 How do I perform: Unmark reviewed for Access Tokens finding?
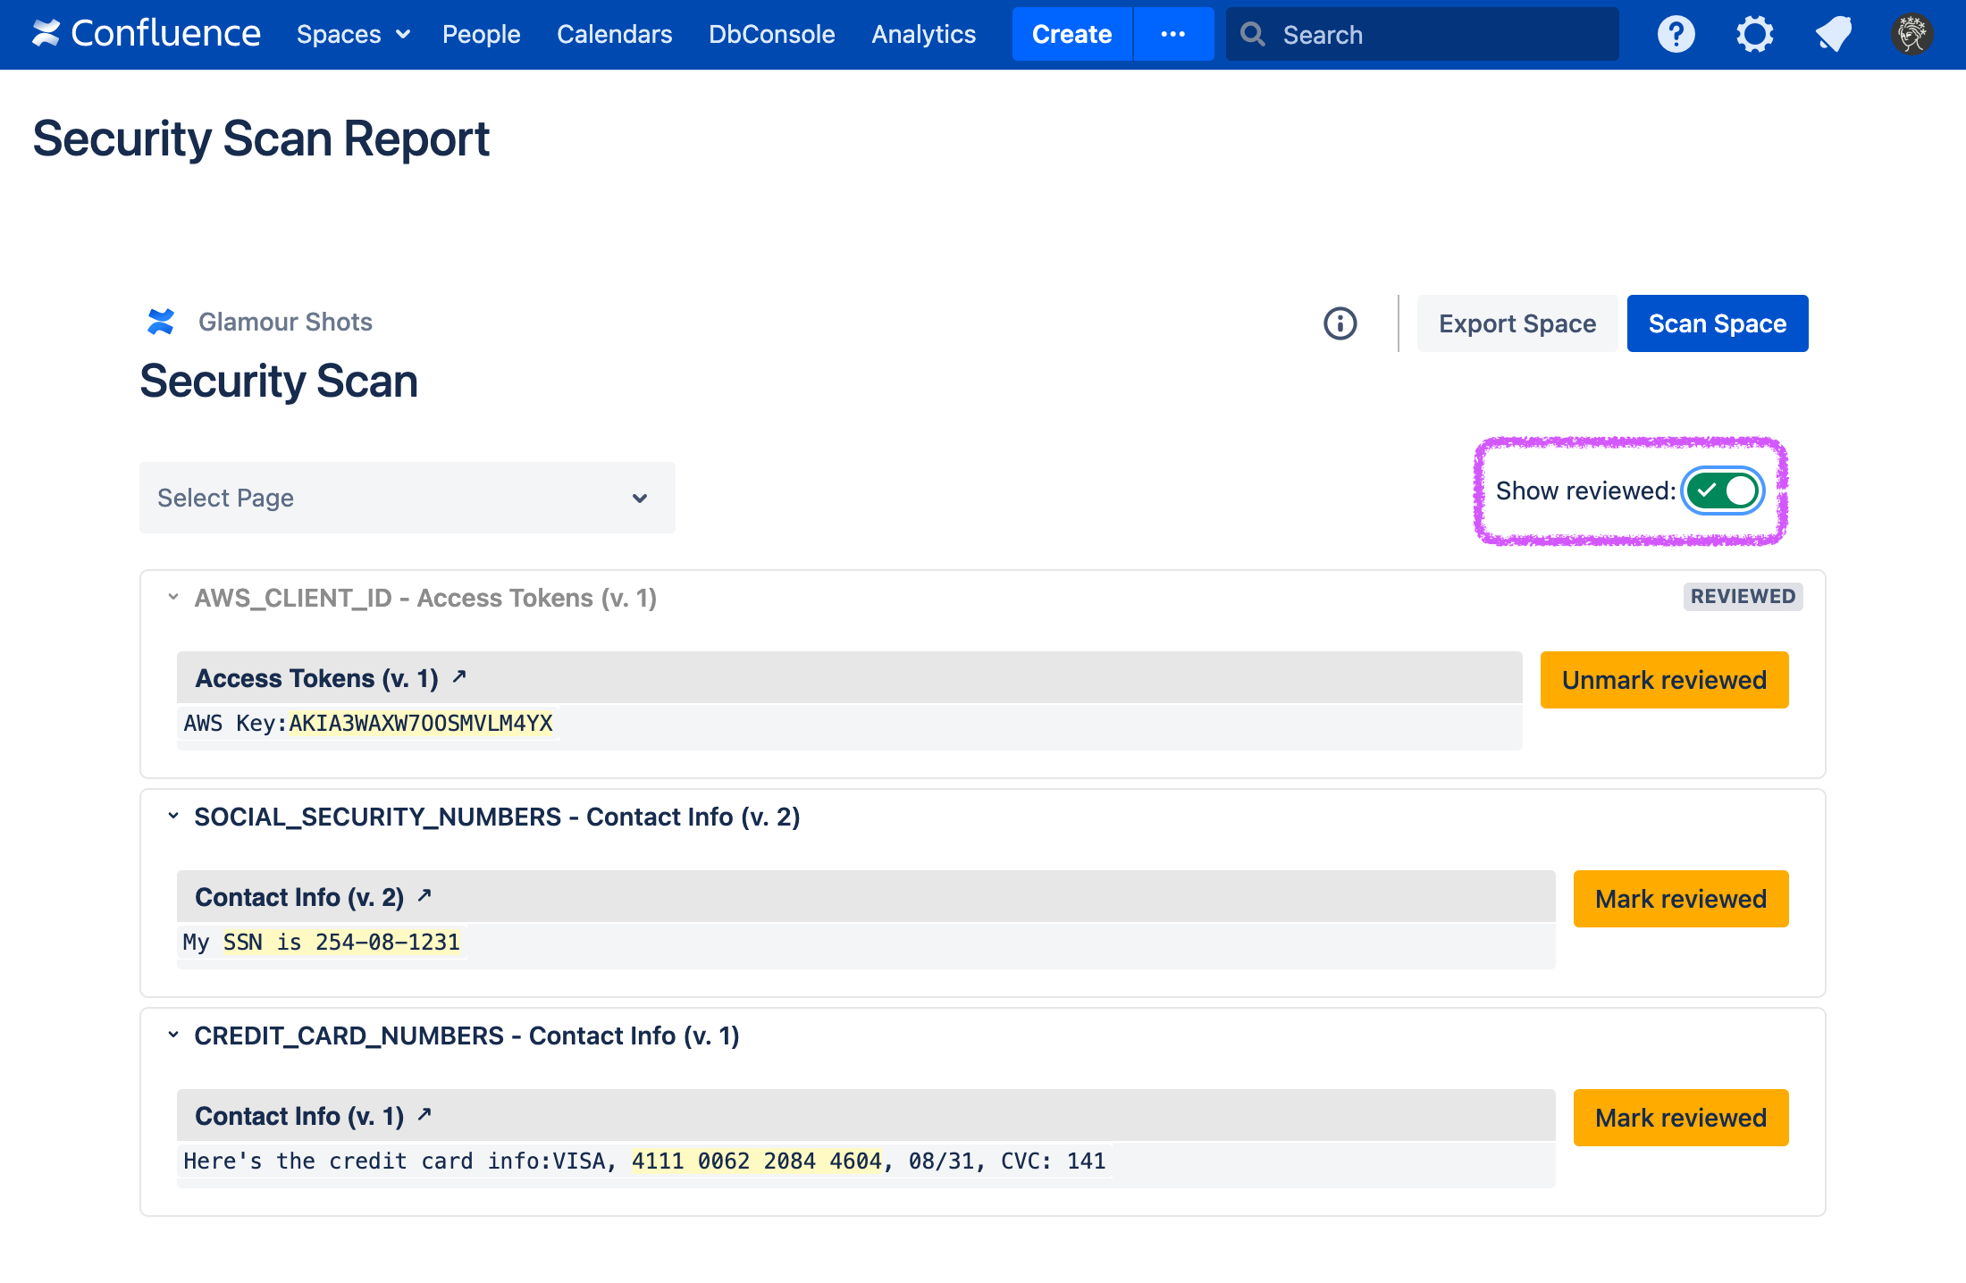[1664, 680]
